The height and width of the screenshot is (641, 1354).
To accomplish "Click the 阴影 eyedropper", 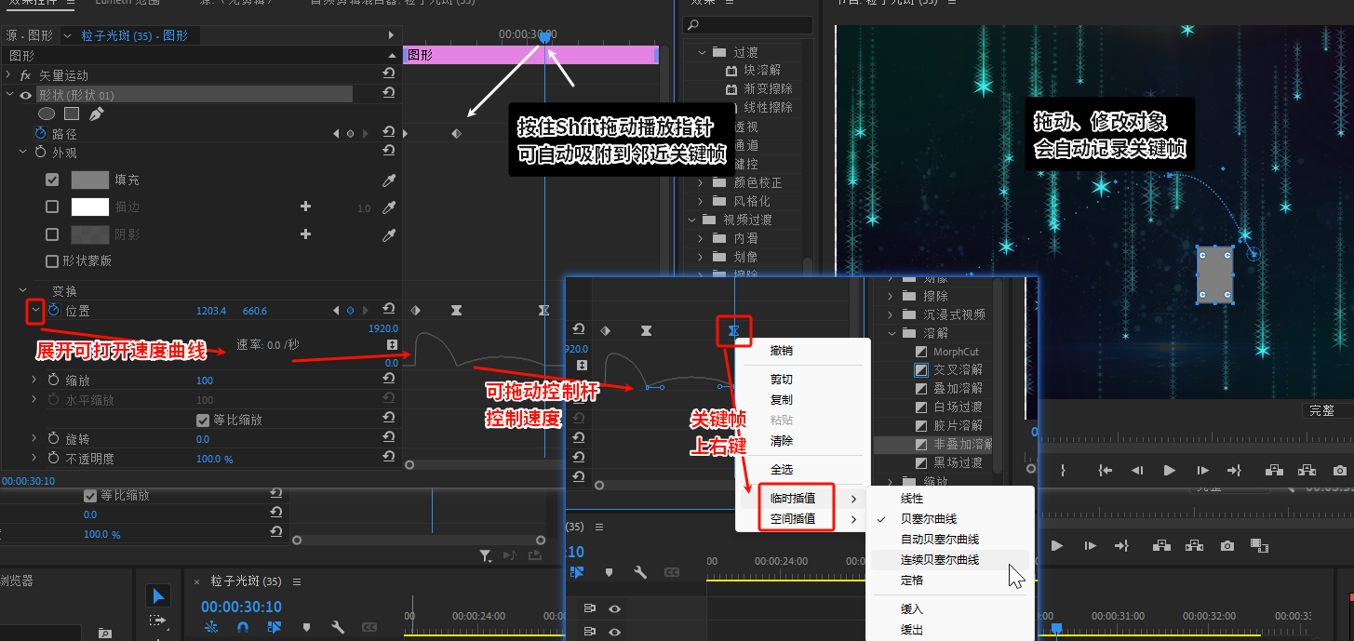I will click(x=388, y=235).
